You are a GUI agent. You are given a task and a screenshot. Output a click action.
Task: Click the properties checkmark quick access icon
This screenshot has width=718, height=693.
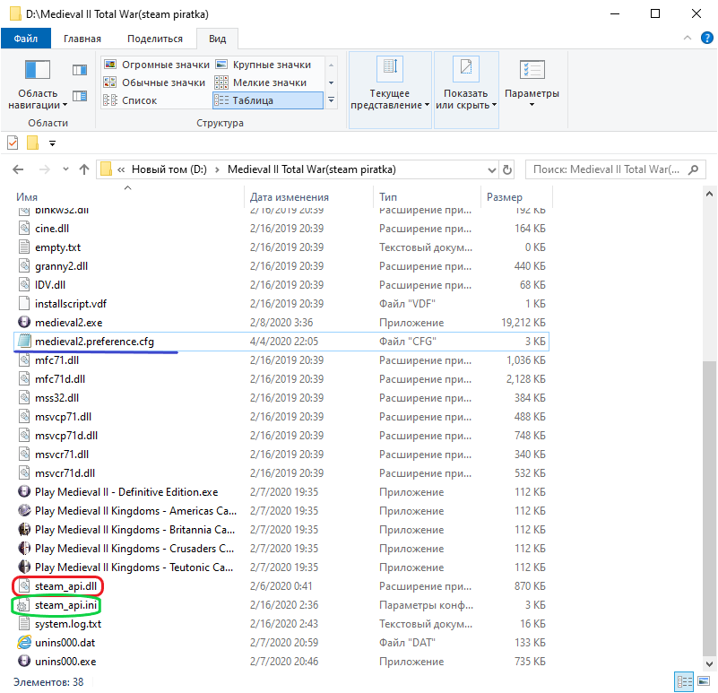click(13, 143)
